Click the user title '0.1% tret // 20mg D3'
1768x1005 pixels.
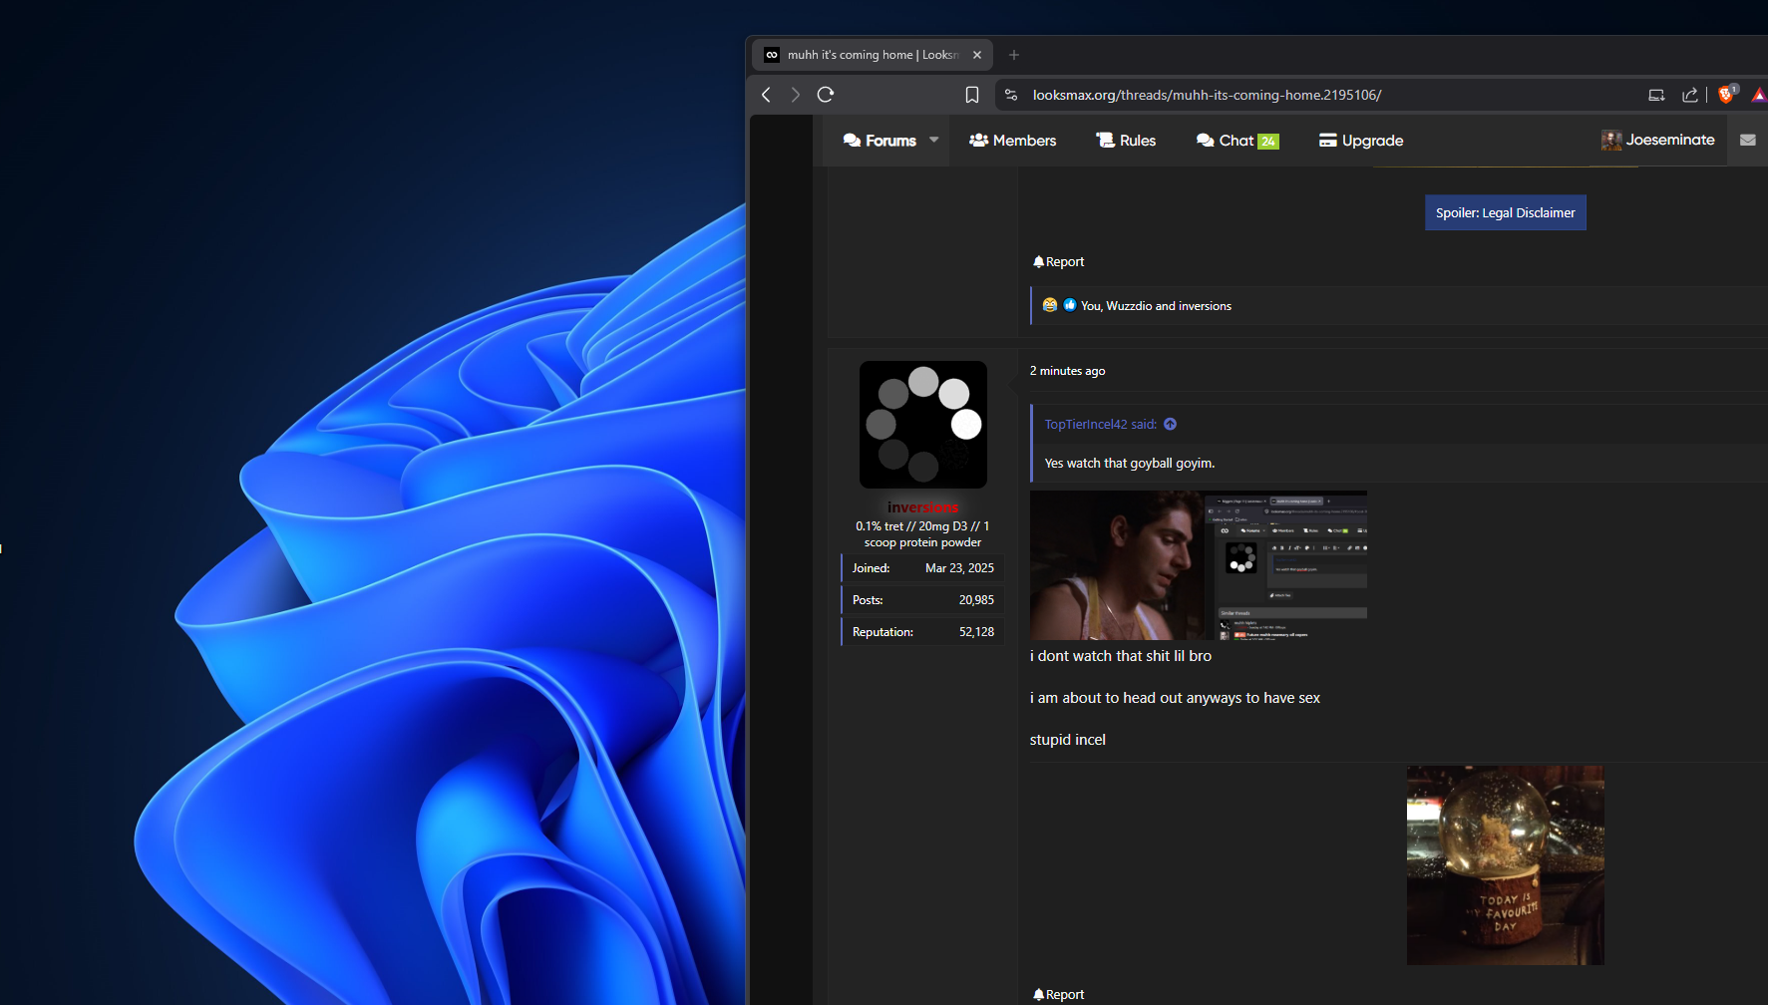[x=922, y=534]
